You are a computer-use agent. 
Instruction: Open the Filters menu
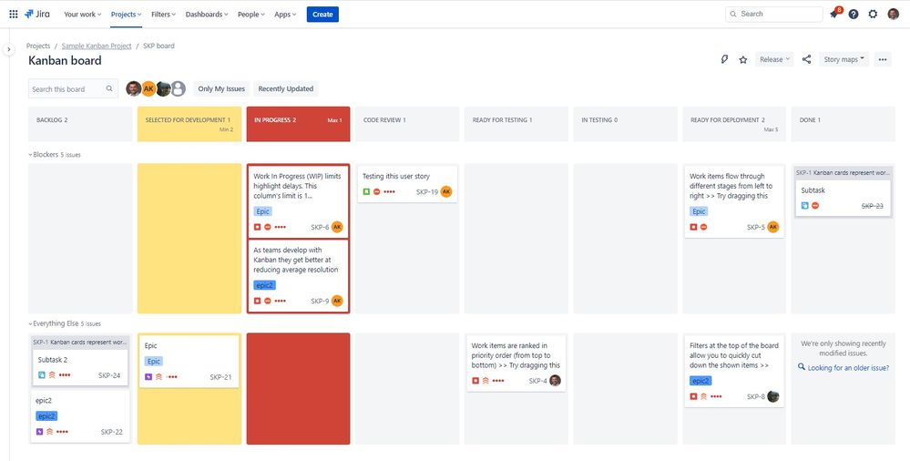click(163, 14)
